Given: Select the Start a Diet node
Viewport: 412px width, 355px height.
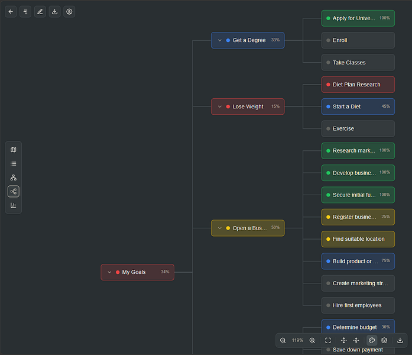Looking at the screenshot, I should click(358, 106).
